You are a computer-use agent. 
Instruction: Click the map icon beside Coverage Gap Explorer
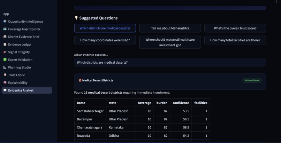5,29
